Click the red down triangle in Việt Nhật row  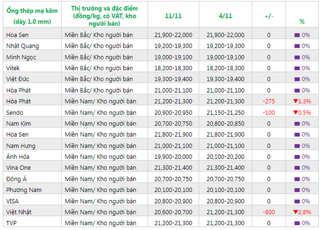click(x=295, y=212)
